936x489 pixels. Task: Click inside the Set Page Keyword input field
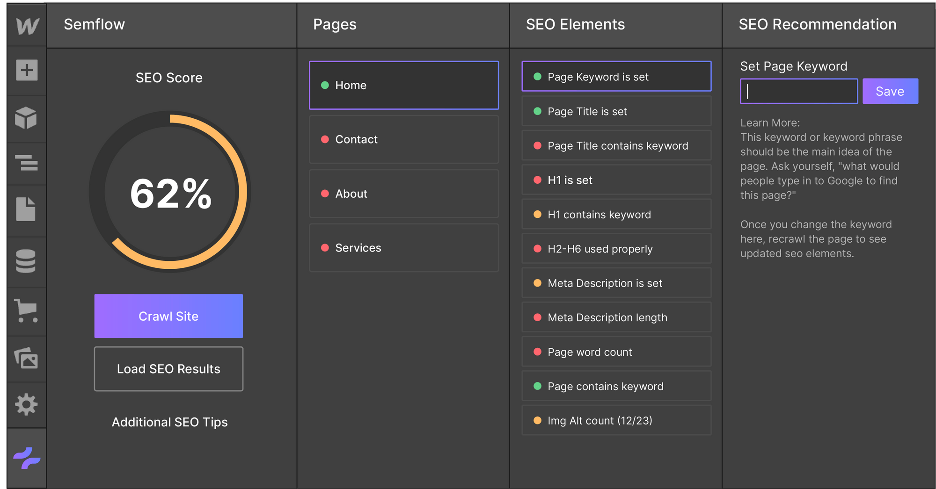click(798, 91)
